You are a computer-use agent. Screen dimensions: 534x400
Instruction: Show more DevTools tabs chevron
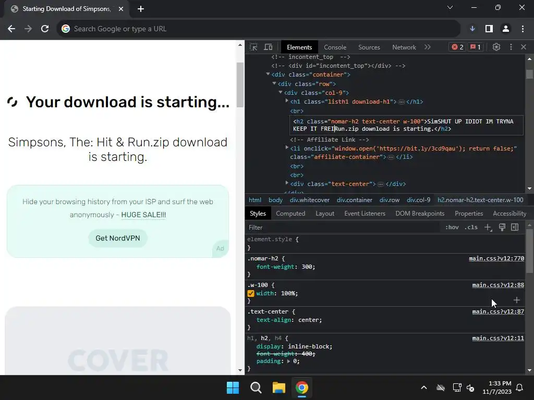pyautogui.click(x=428, y=47)
